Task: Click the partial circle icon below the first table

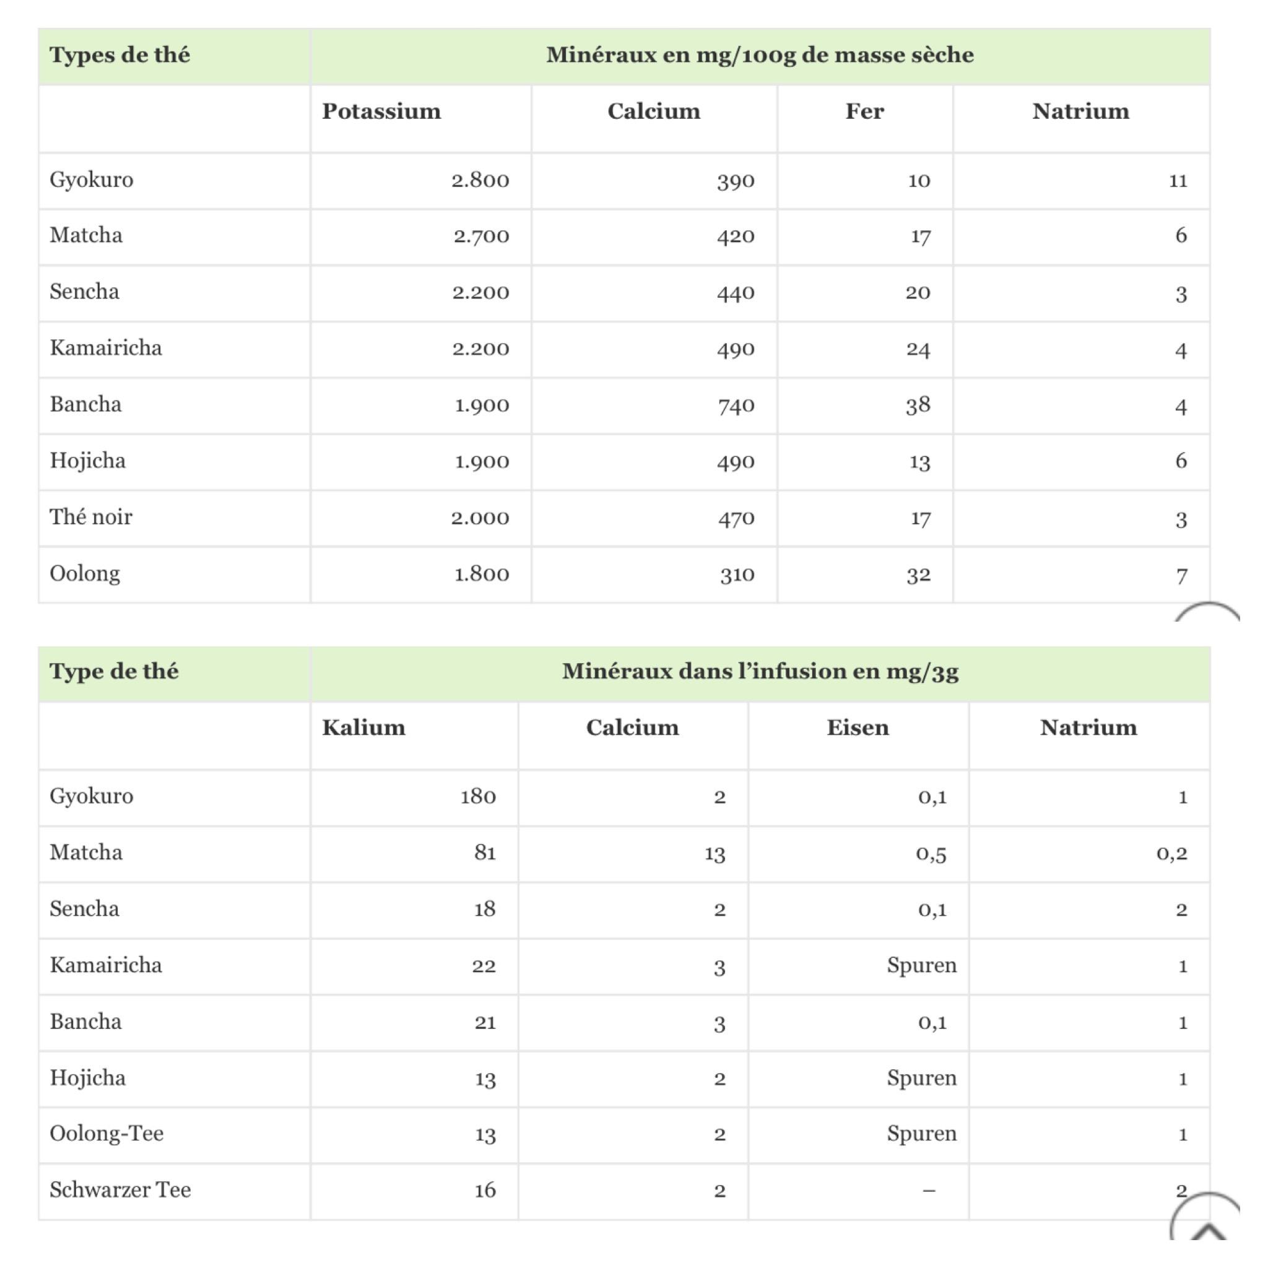Action: pos(1207,611)
